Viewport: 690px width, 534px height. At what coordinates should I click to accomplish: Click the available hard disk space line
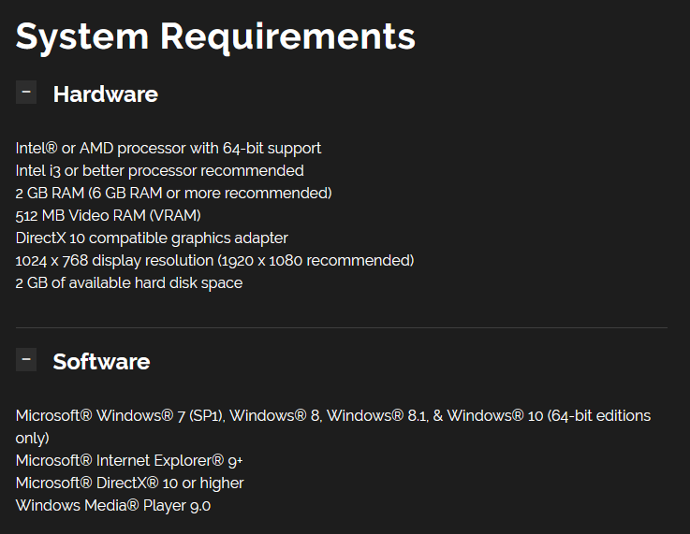coord(129,282)
